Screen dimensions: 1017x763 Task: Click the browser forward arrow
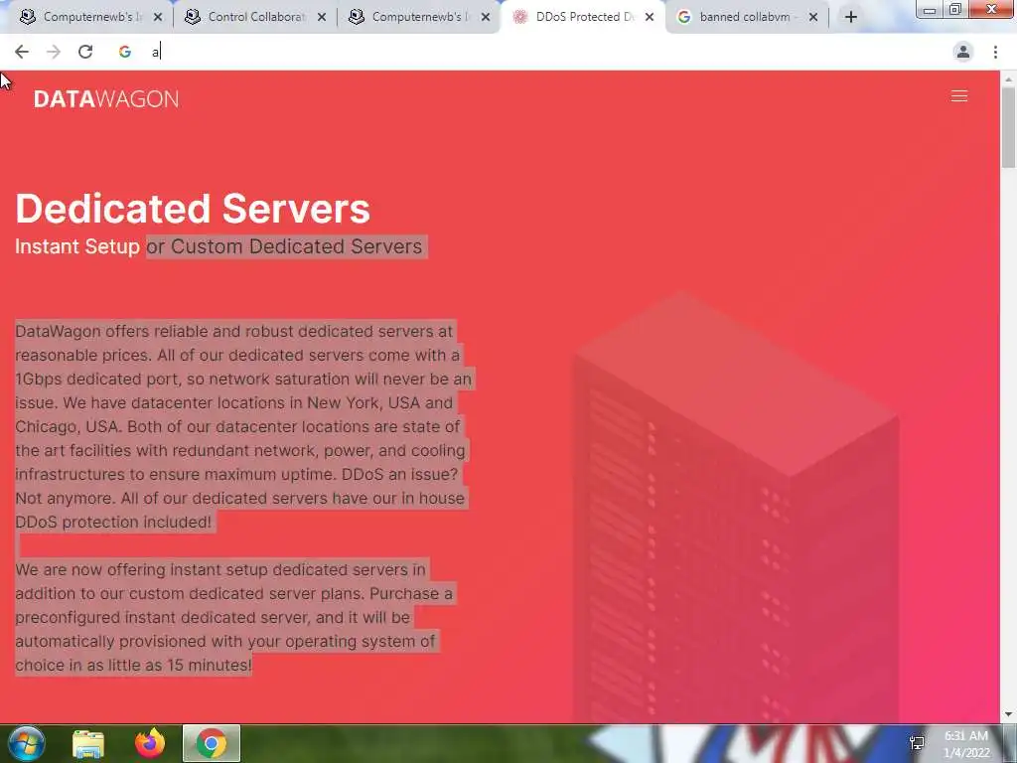point(54,52)
